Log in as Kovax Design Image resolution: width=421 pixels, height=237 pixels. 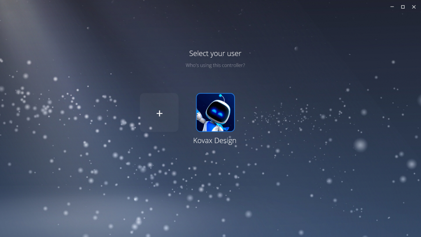215,113
